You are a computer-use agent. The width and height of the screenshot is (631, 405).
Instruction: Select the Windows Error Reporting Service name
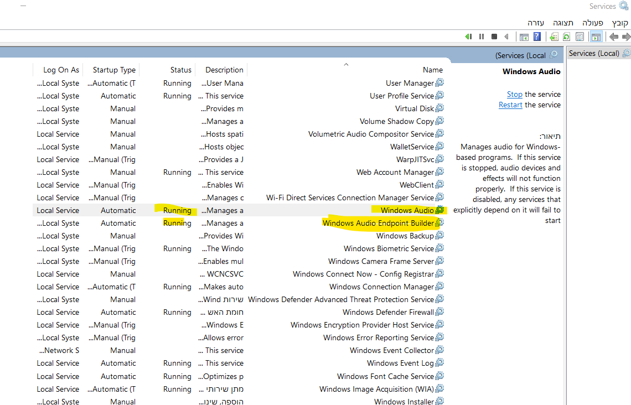[x=378, y=337]
